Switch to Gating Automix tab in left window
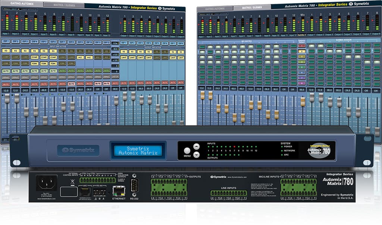 coord(22,4)
